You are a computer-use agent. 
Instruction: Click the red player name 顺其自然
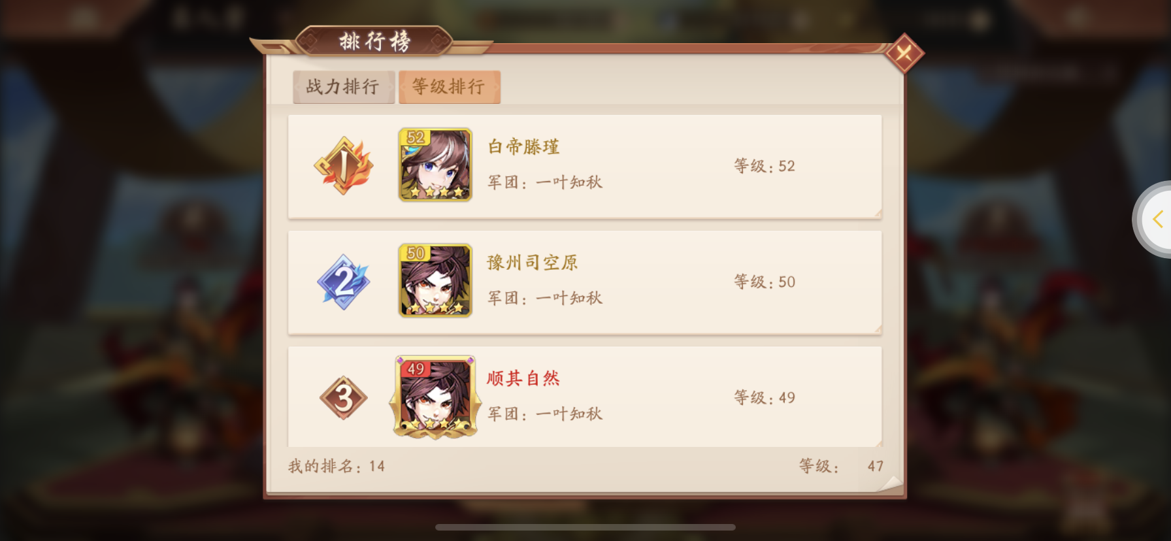[523, 378]
